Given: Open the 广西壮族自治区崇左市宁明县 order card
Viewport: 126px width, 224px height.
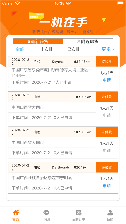Looking at the screenshot, I should pyautogui.click(x=63, y=178).
